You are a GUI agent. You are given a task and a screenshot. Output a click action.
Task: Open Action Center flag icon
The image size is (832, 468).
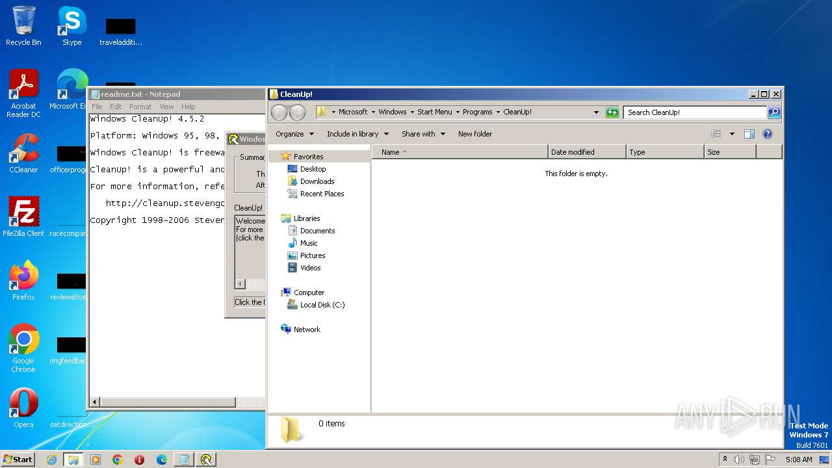click(x=770, y=460)
